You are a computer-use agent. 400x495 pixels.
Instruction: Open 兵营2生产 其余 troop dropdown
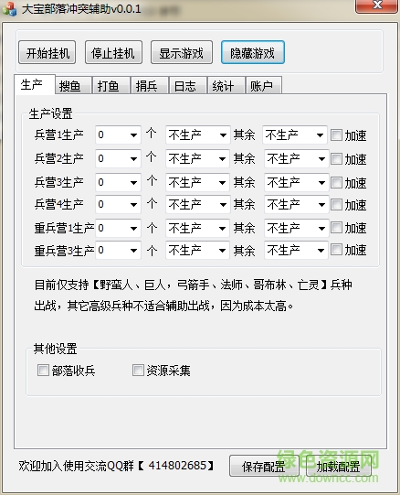[x=297, y=158]
